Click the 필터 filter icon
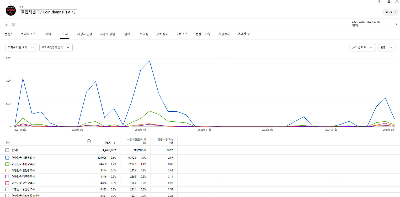This screenshot has width=400, height=197. (7, 24)
